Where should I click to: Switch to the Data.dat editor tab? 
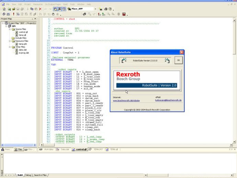[63, 149]
